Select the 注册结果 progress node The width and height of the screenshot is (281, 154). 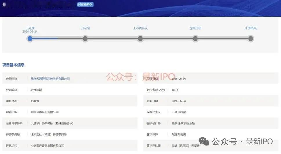click(x=251, y=38)
